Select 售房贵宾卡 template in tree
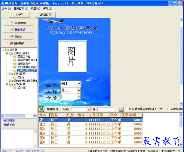This screenshot has width=184, height=152. point(24,64)
